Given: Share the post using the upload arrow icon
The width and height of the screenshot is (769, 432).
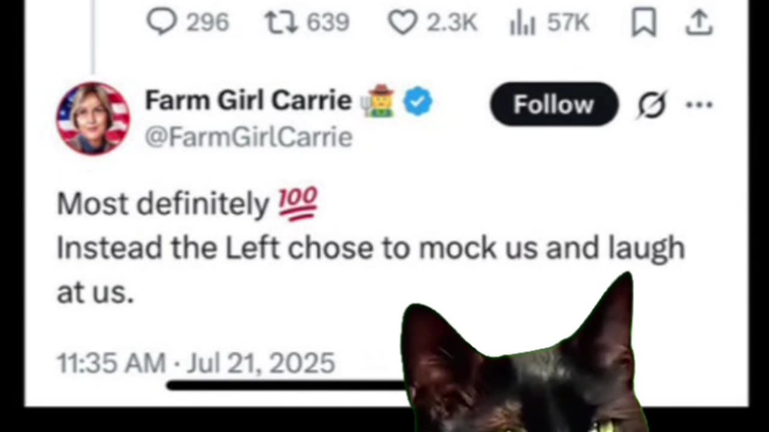Looking at the screenshot, I should pyautogui.click(x=699, y=22).
